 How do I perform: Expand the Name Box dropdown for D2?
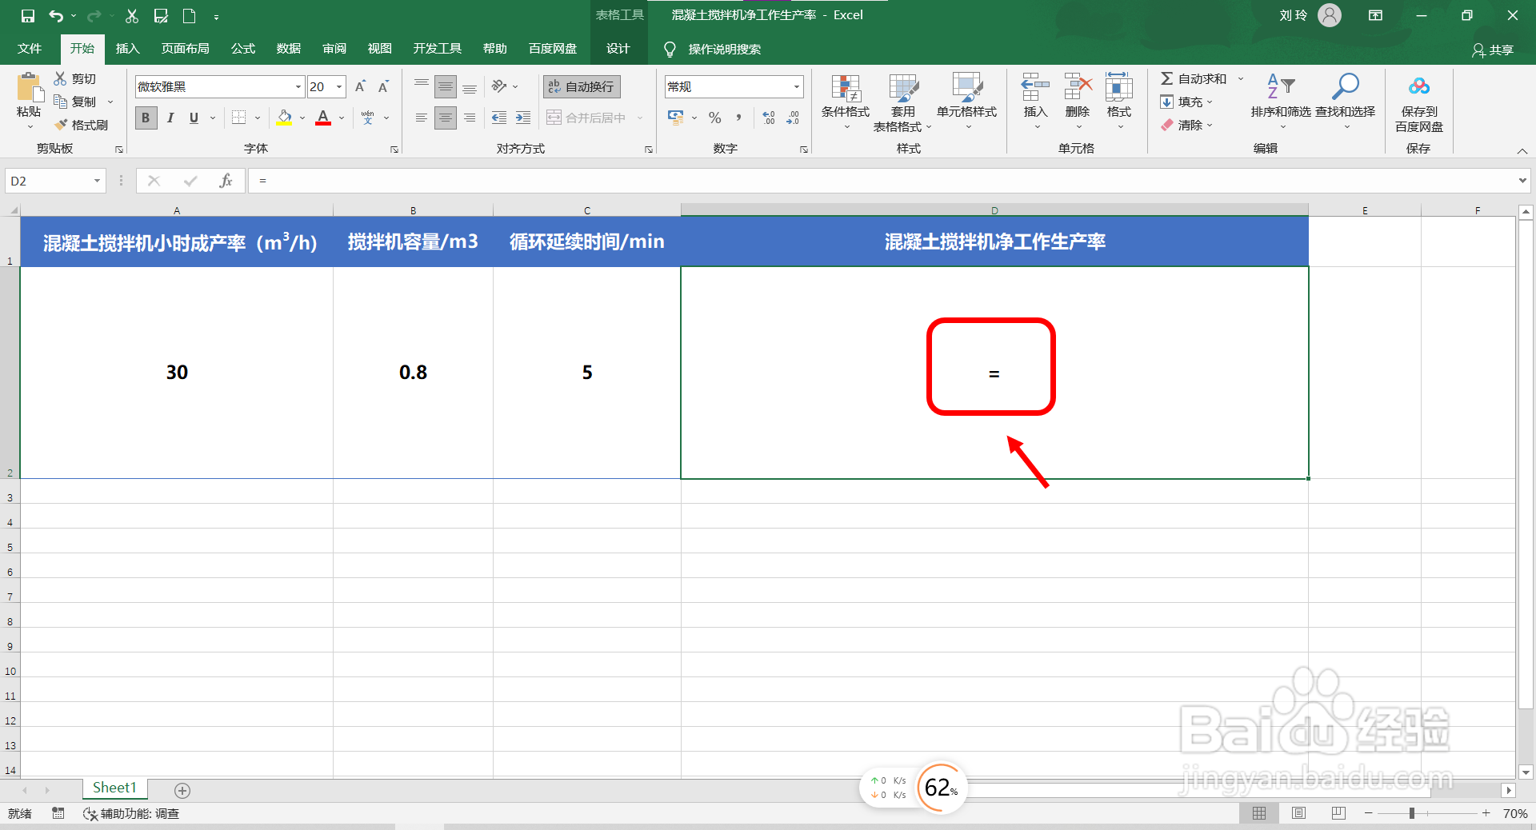97,181
